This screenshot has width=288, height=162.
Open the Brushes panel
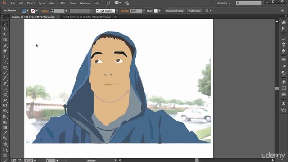(x=283, y=45)
